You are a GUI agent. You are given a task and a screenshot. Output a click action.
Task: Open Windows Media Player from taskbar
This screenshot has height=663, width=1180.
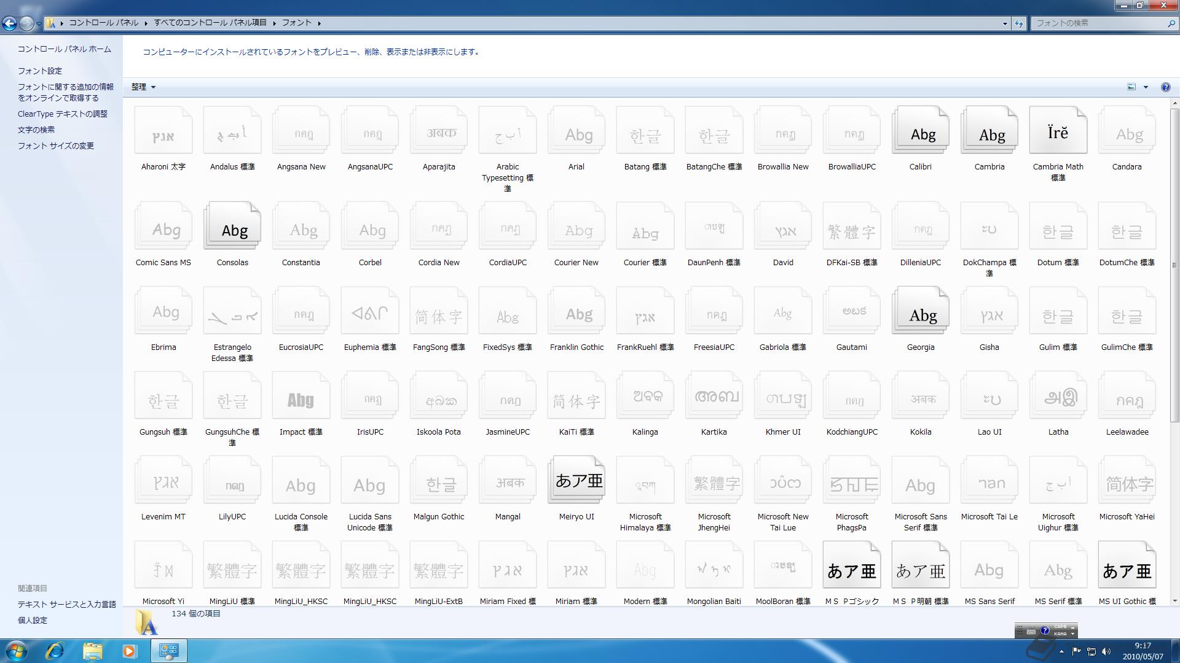point(129,651)
